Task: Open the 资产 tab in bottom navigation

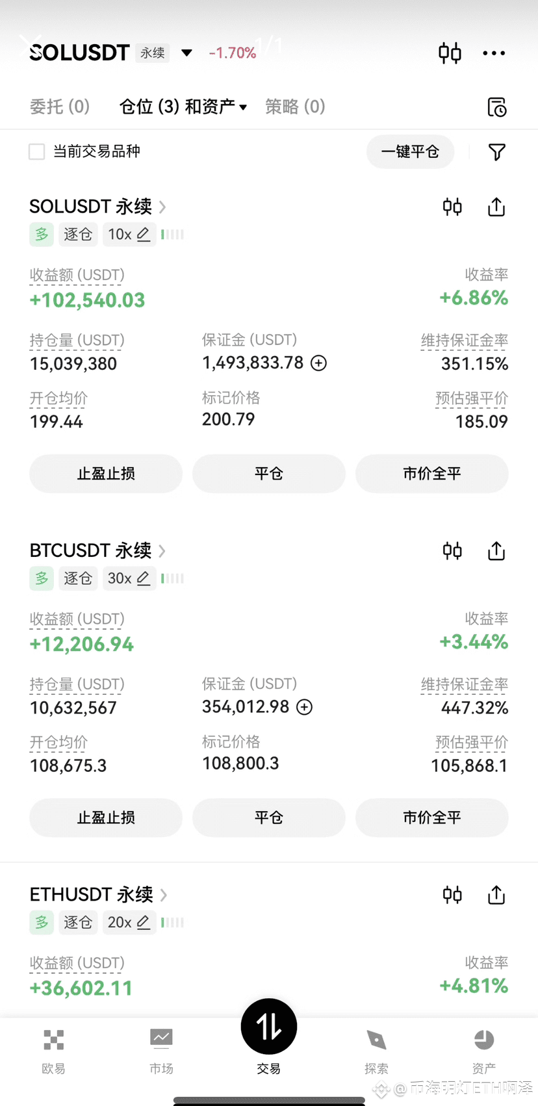Action: 484,1051
